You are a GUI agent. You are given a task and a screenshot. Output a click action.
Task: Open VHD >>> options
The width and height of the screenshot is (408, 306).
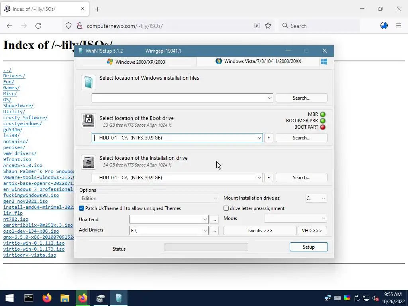312,231
